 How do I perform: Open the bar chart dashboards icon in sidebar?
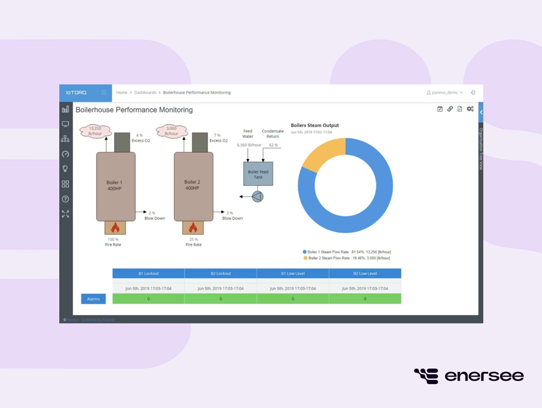pos(66,109)
